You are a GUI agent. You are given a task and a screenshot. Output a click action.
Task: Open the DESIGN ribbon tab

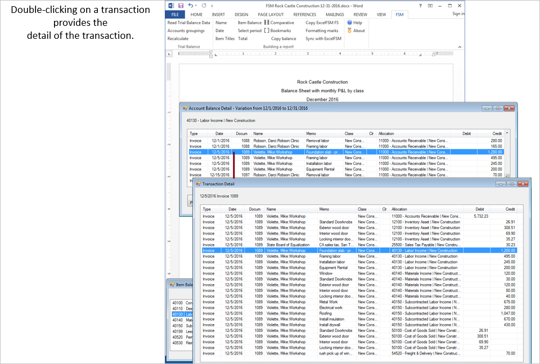tap(241, 15)
